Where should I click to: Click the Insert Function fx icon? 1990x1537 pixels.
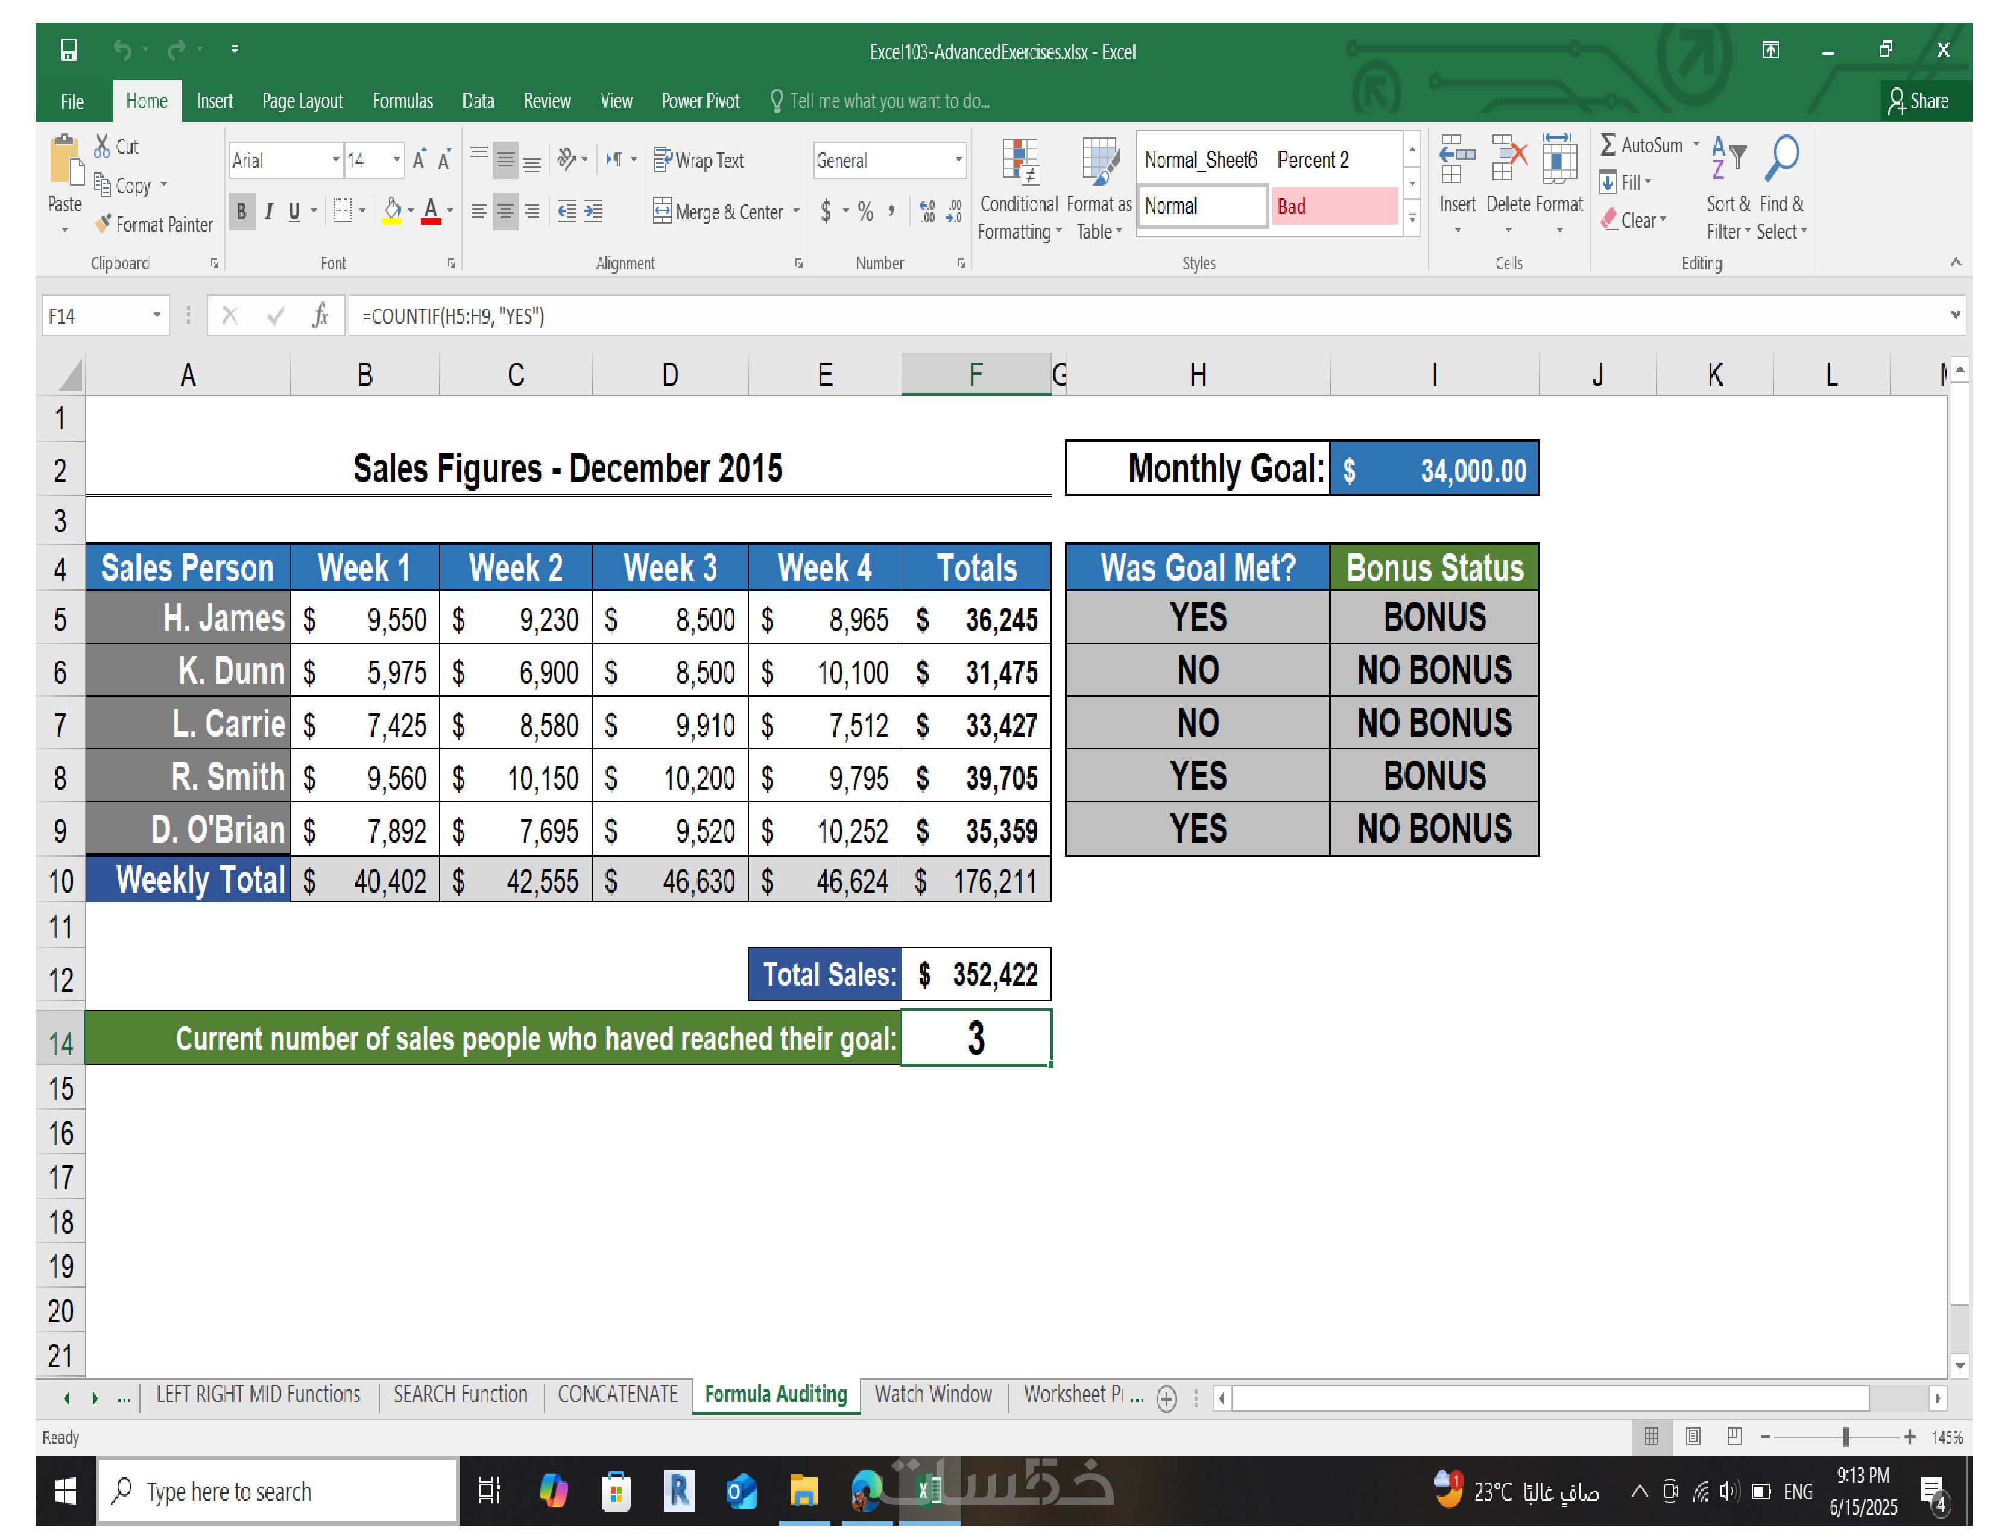pyautogui.click(x=320, y=316)
